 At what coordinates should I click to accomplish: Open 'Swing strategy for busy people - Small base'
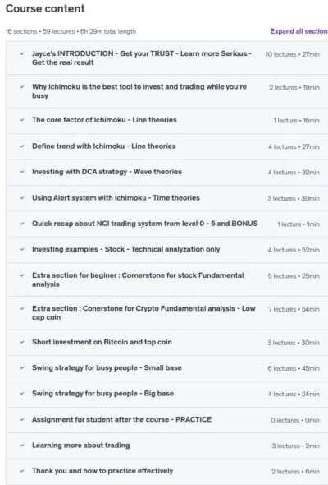click(x=107, y=367)
